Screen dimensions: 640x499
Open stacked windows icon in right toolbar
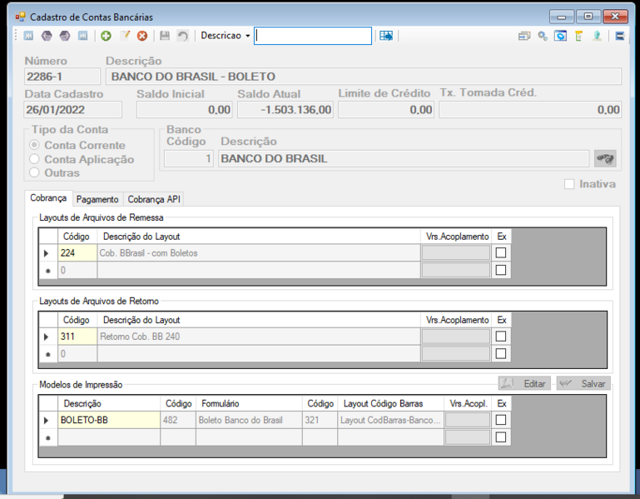click(524, 36)
